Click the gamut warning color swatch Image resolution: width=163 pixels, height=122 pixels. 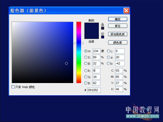103,28
